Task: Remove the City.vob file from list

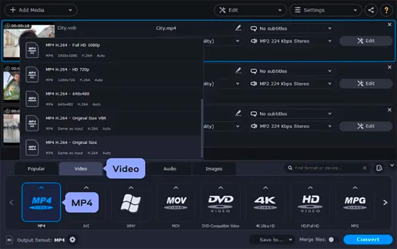Action: pos(390,24)
